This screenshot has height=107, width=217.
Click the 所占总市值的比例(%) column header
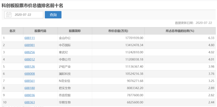pyautogui.click(x=180, y=31)
